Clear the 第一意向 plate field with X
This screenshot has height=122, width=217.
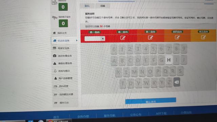103,39
